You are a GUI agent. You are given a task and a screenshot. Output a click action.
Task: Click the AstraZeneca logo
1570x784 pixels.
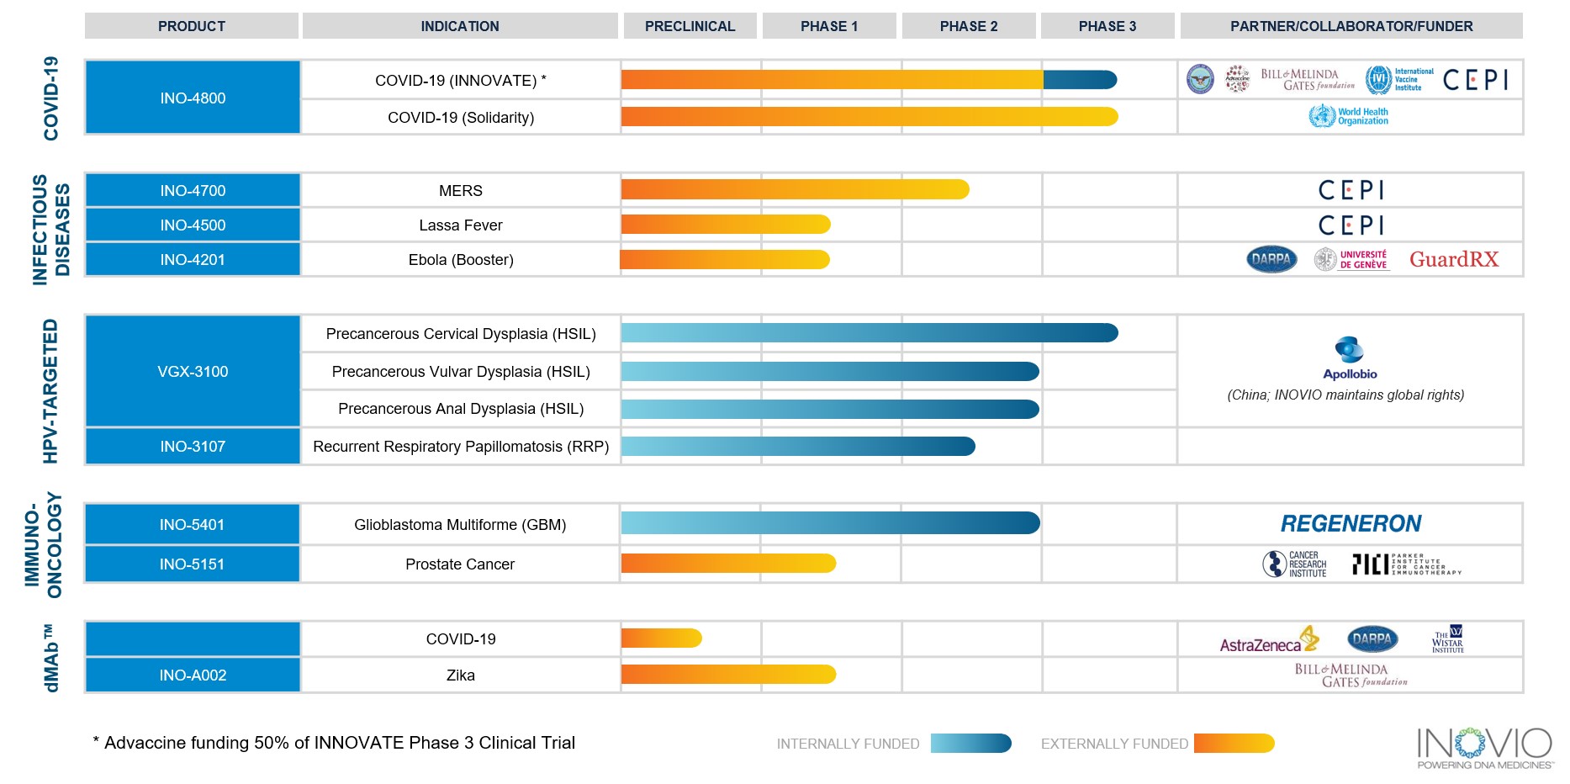pos(1269,641)
